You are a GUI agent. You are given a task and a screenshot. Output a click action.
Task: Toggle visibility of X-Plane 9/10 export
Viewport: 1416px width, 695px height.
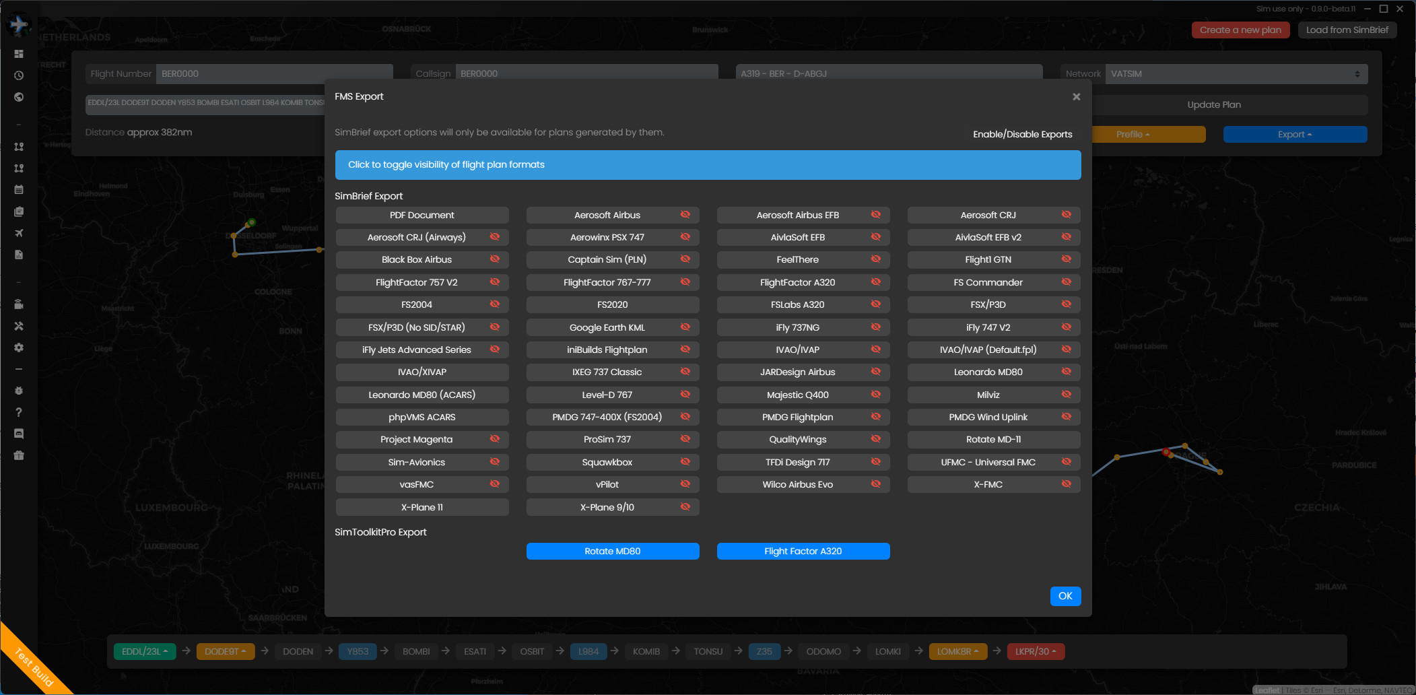pyautogui.click(x=685, y=507)
